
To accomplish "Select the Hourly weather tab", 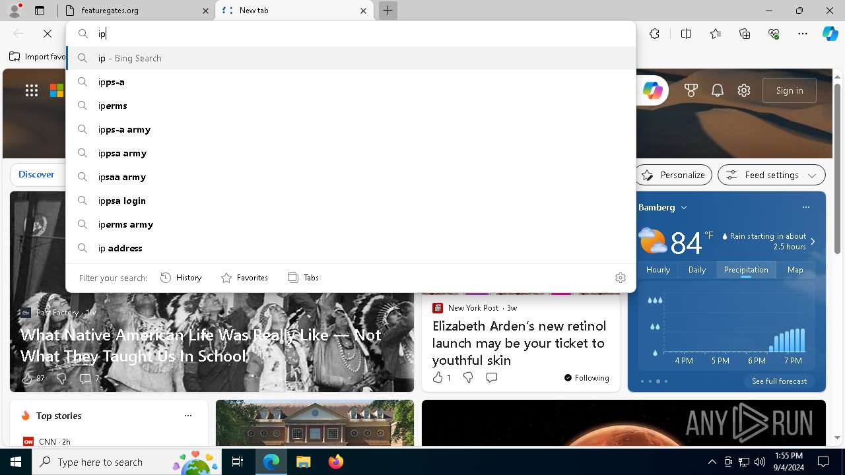I will tap(658, 270).
